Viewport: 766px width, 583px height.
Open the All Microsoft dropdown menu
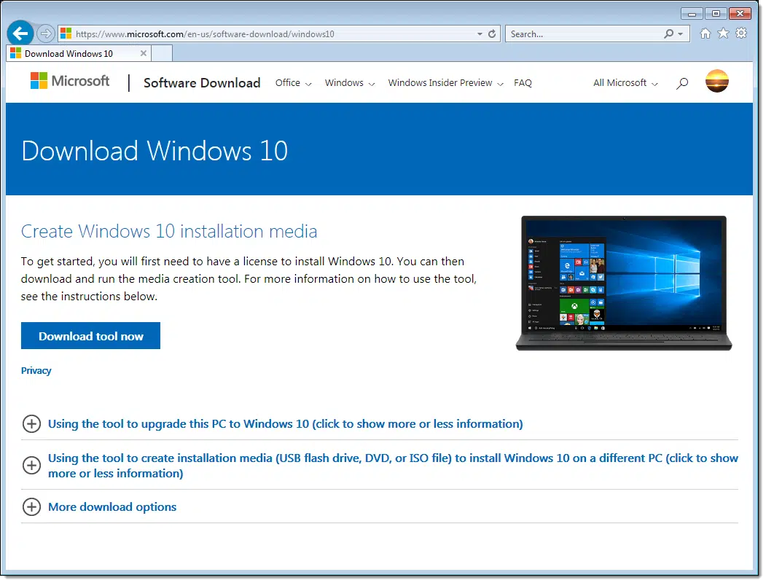[x=625, y=83]
